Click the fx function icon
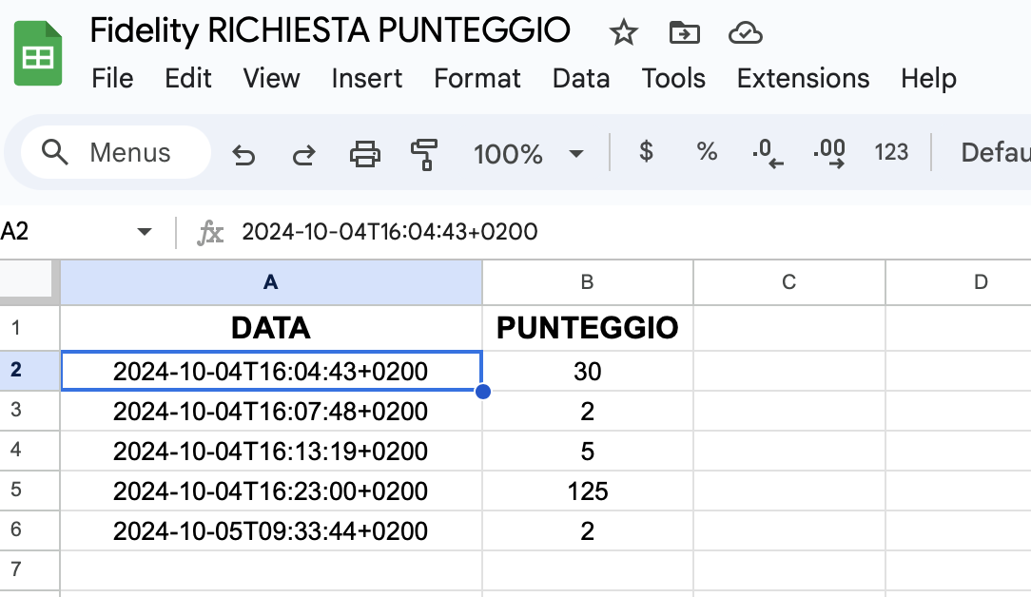Screen dimensions: 1031x597 (210, 232)
